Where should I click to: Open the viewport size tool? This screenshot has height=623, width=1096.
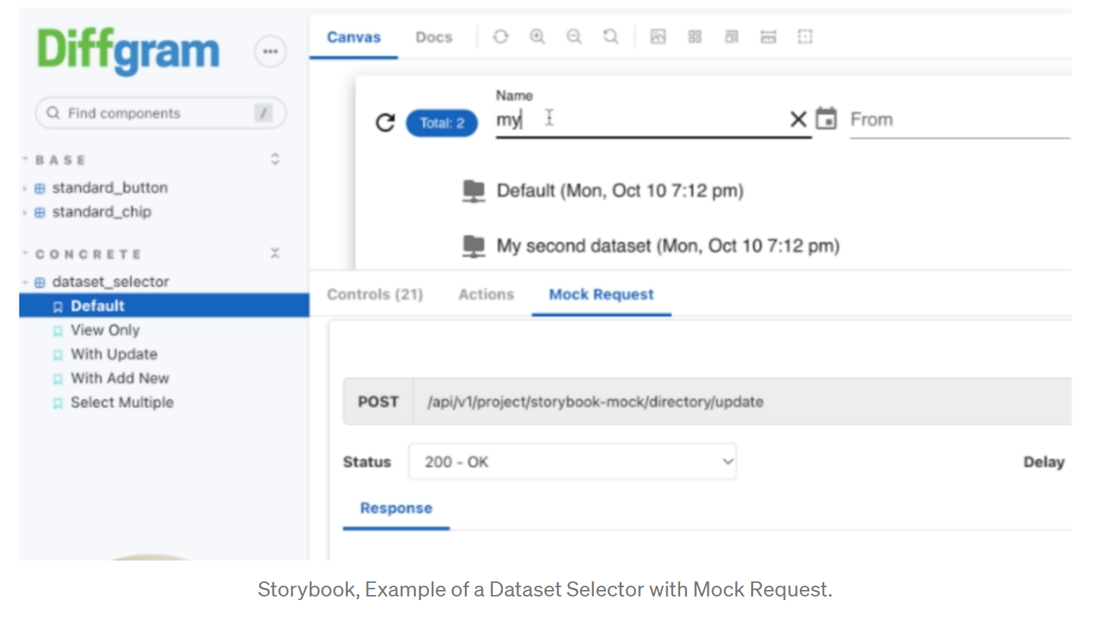pos(732,37)
